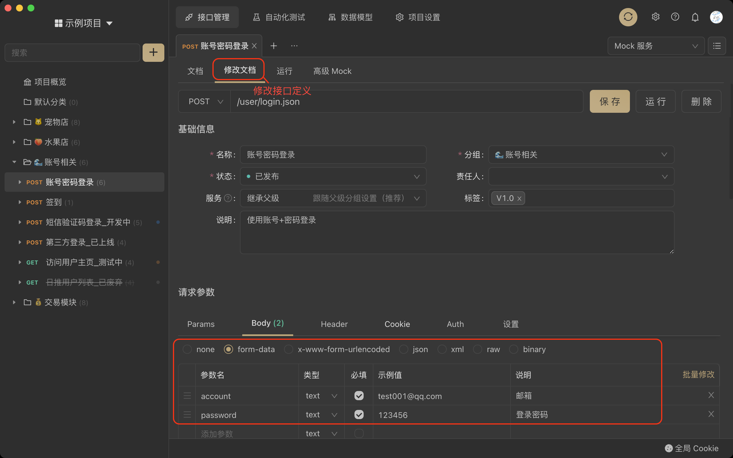Expand the 宠物店 folder
Screen dimensions: 733x458
pyautogui.click(x=14, y=122)
